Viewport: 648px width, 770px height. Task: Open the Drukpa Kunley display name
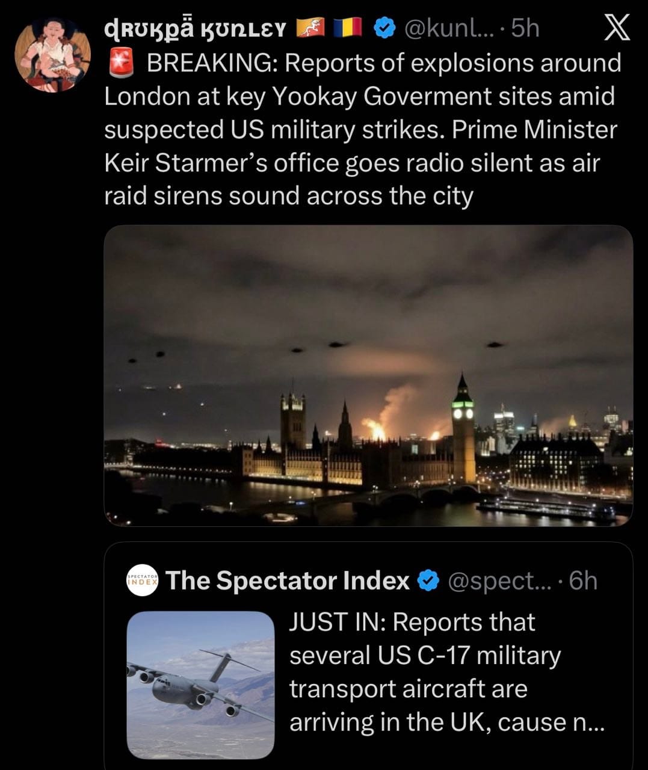pyautogui.click(x=195, y=28)
